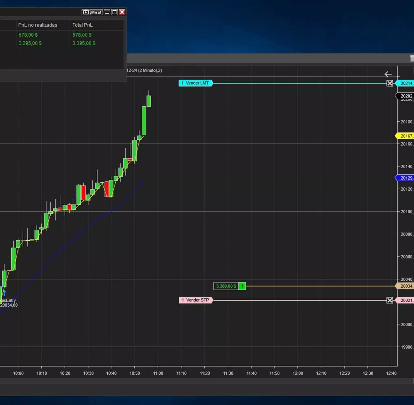Sort by PnL no realizadas column header

[38, 25]
